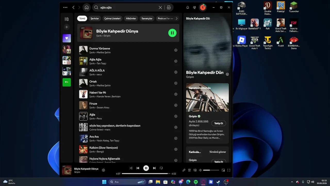Open the lyrics microphone icon
This screenshot has width=330, height=186.
tap(184, 170)
